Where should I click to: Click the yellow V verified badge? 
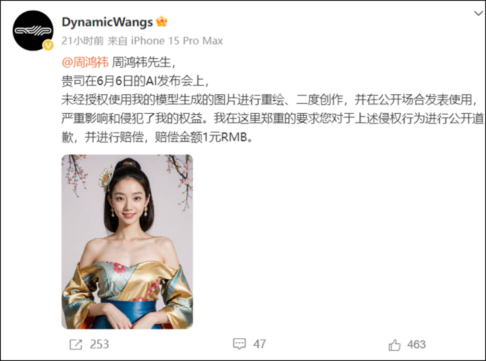click(x=48, y=46)
